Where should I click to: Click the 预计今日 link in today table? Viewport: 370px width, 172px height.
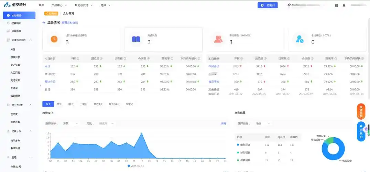tap(50, 82)
